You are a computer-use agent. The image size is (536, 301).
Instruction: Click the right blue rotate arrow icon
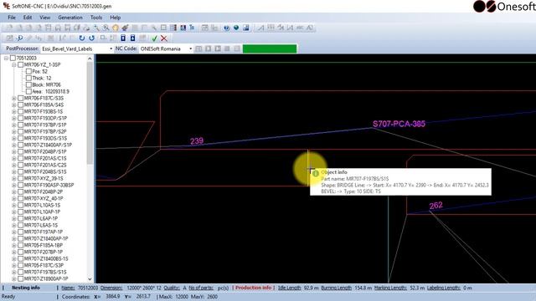(91, 38)
